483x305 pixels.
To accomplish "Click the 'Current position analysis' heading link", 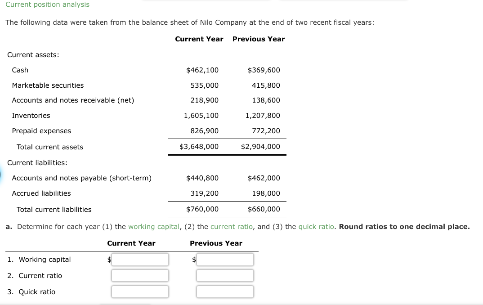I will (x=47, y=4).
